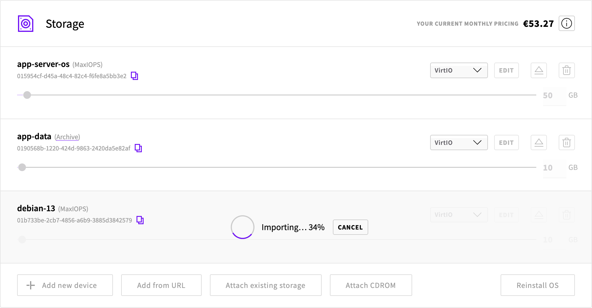Click the Add new device button
The image size is (592, 308).
tap(65, 285)
